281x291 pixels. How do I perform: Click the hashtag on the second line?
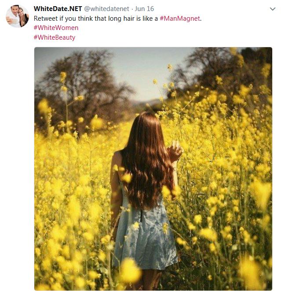[x=56, y=28]
